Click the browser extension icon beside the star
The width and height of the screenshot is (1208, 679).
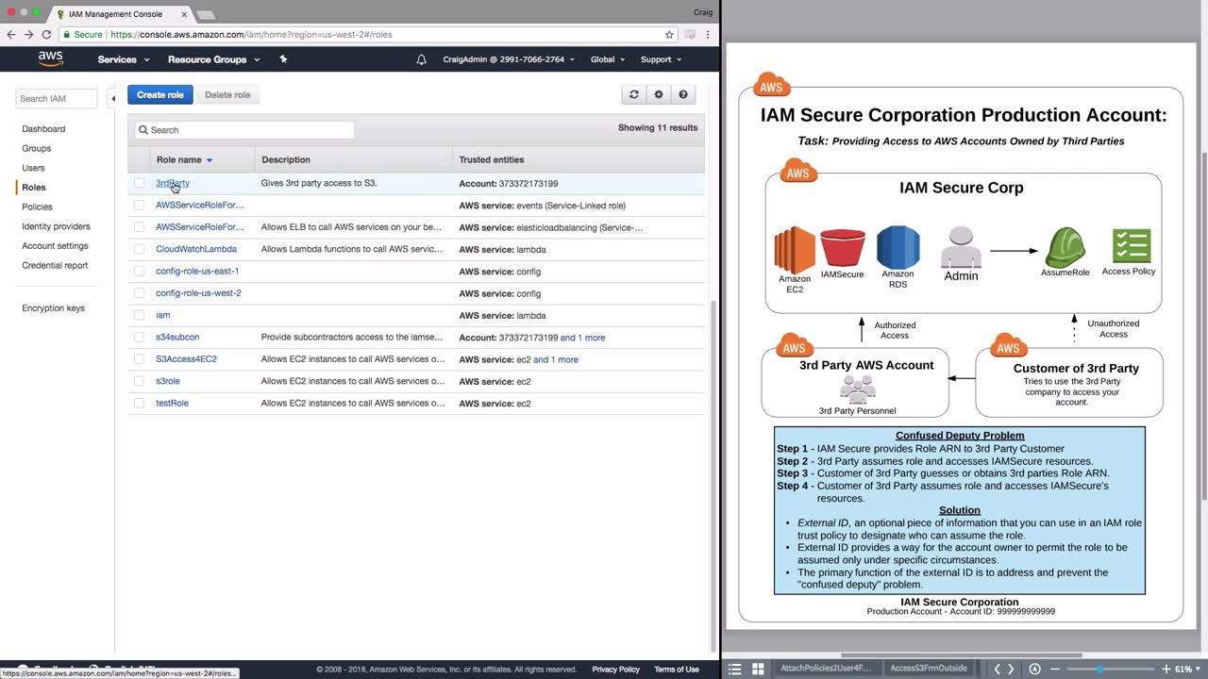tap(690, 34)
